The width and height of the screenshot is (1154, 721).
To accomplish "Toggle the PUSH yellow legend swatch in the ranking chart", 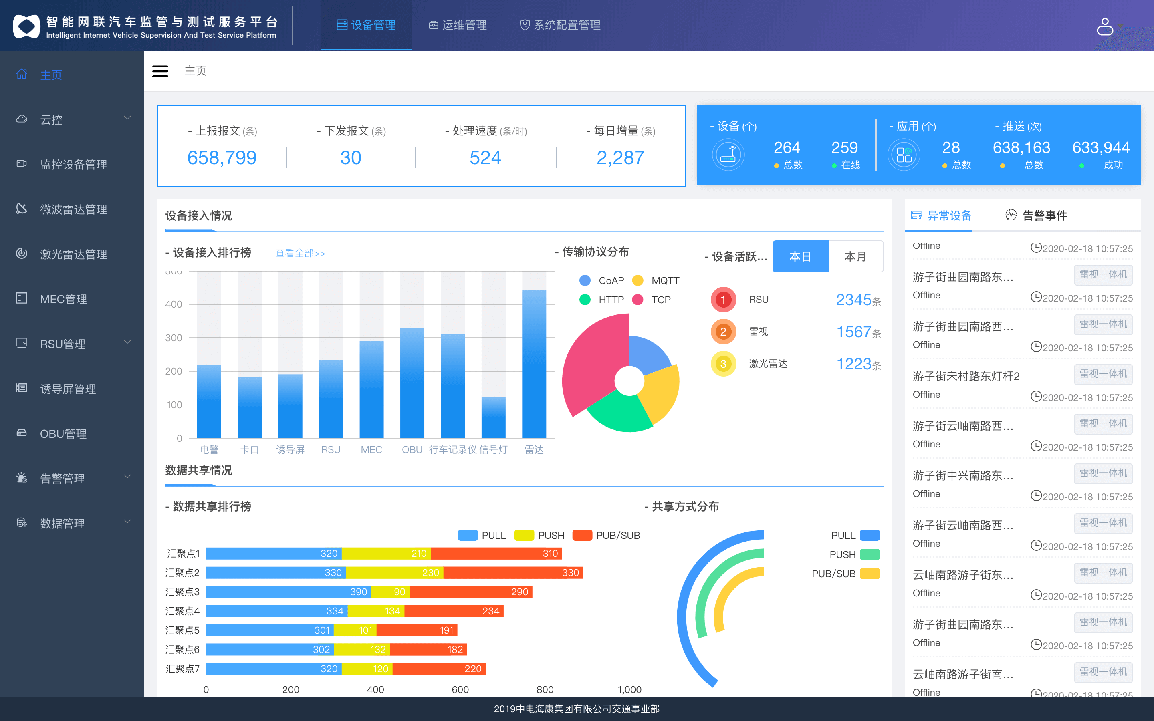I will click(x=524, y=535).
